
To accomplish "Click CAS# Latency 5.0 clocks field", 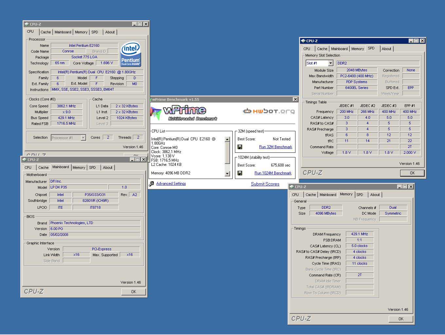I will (x=360, y=246).
